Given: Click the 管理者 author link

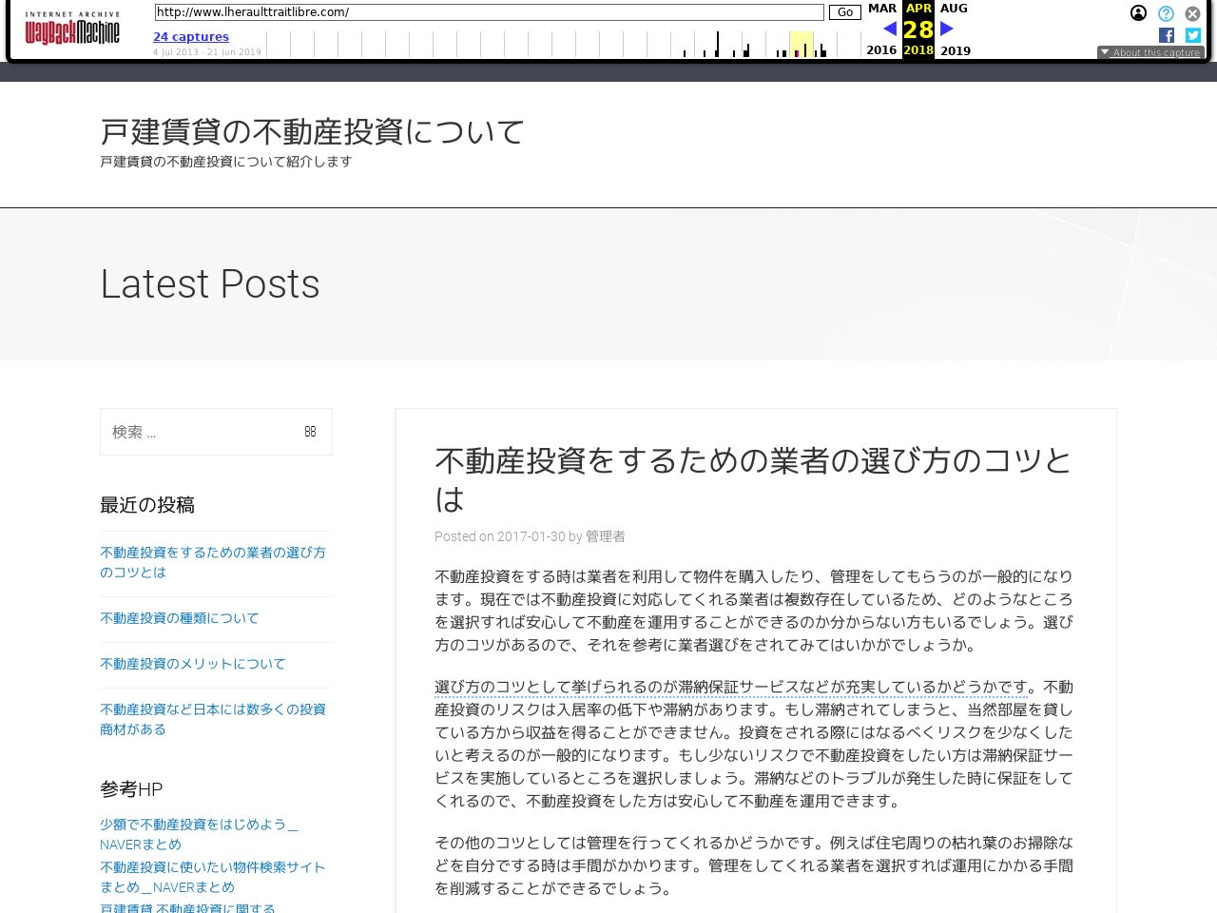Looking at the screenshot, I should [606, 536].
